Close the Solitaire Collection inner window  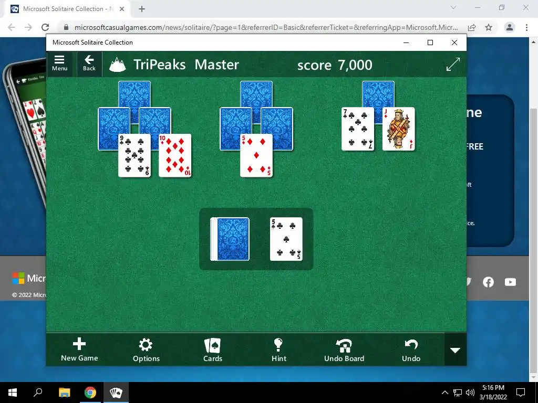454,43
